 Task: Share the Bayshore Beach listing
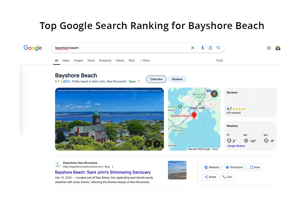pyautogui.click(x=210, y=177)
